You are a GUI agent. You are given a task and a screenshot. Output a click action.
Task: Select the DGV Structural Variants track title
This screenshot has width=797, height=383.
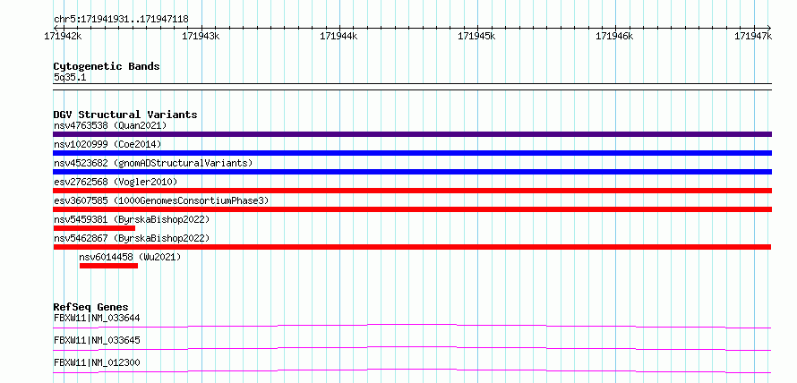(125, 115)
